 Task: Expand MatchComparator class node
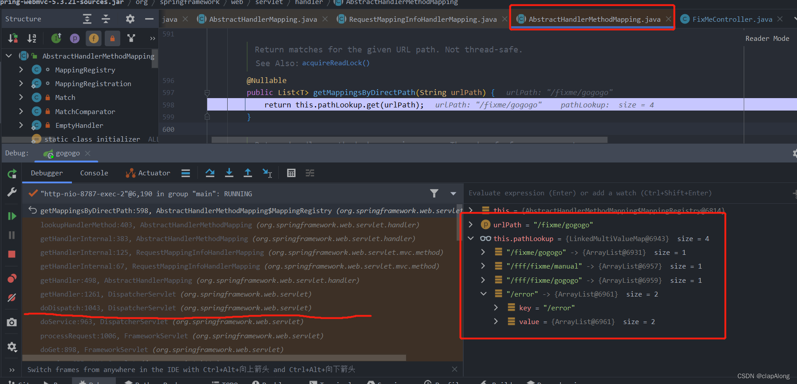(x=21, y=111)
